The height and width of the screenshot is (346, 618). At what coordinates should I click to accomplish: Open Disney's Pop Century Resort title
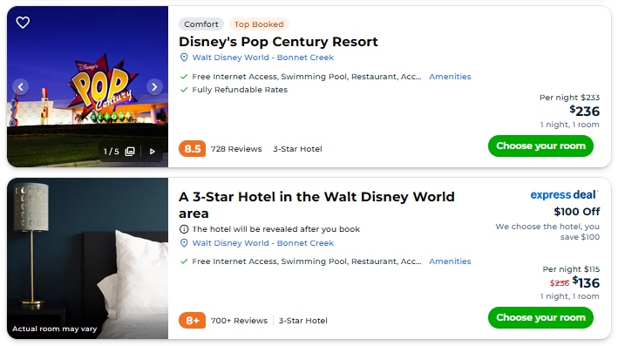[x=278, y=42]
